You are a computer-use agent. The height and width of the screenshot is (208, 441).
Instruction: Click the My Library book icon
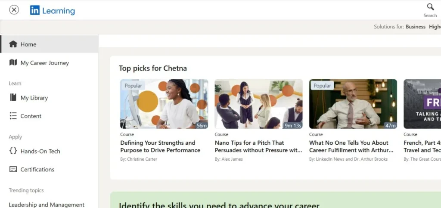point(13,97)
